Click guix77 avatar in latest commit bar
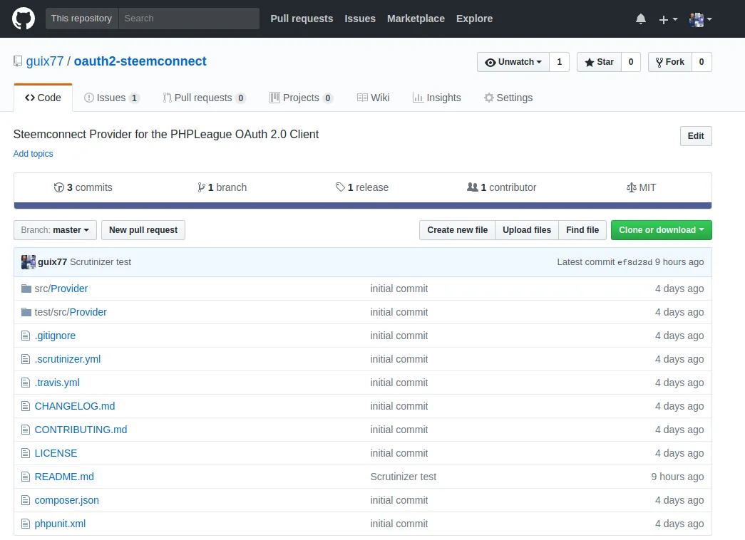This screenshot has width=745, height=540. [29, 261]
